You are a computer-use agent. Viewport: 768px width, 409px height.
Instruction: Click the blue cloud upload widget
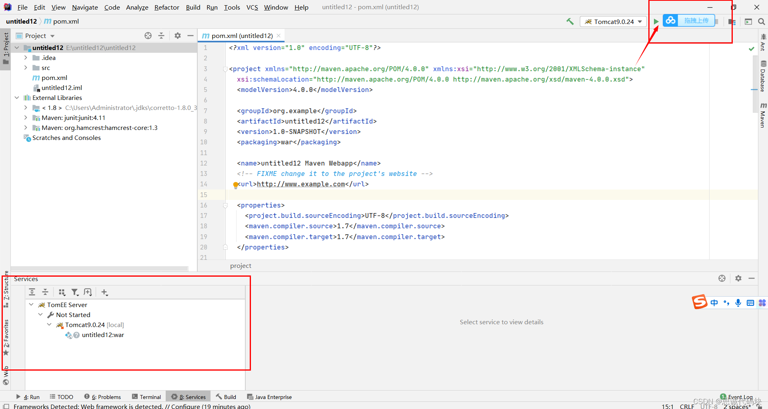click(689, 20)
